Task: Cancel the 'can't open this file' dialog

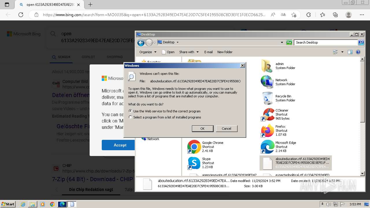Action: pyautogui.click(x=227, y=129)
